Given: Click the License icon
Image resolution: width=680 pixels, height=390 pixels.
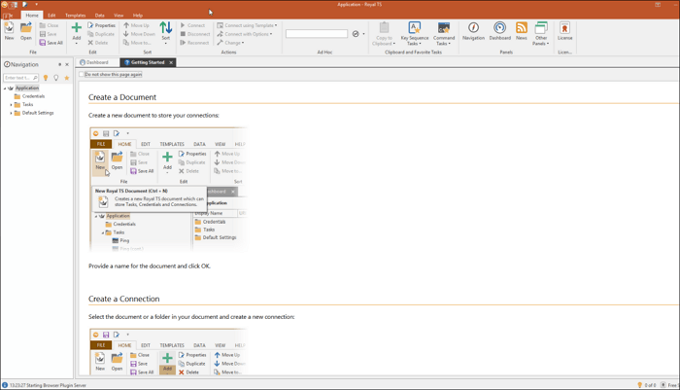Looking at the screenshot, I should click(564, 31).
